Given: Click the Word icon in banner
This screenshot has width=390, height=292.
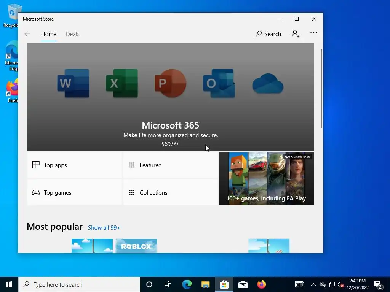Looking at the screenshot, I should 73,83.
